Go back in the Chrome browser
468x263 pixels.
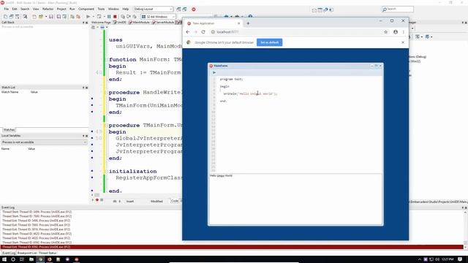188,32
